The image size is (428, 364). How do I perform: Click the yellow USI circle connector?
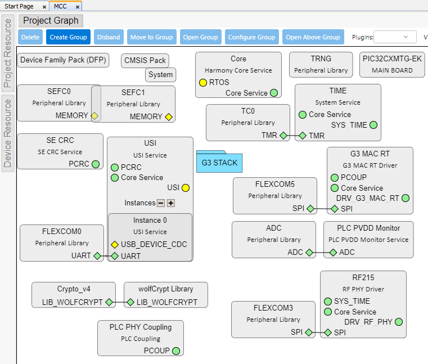click(x=186, y=188)
